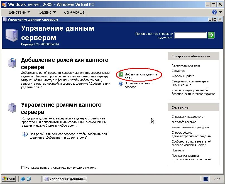Click the server icon in blue header
This screenshot has height=184, width=225.
(x=11, y=35)
